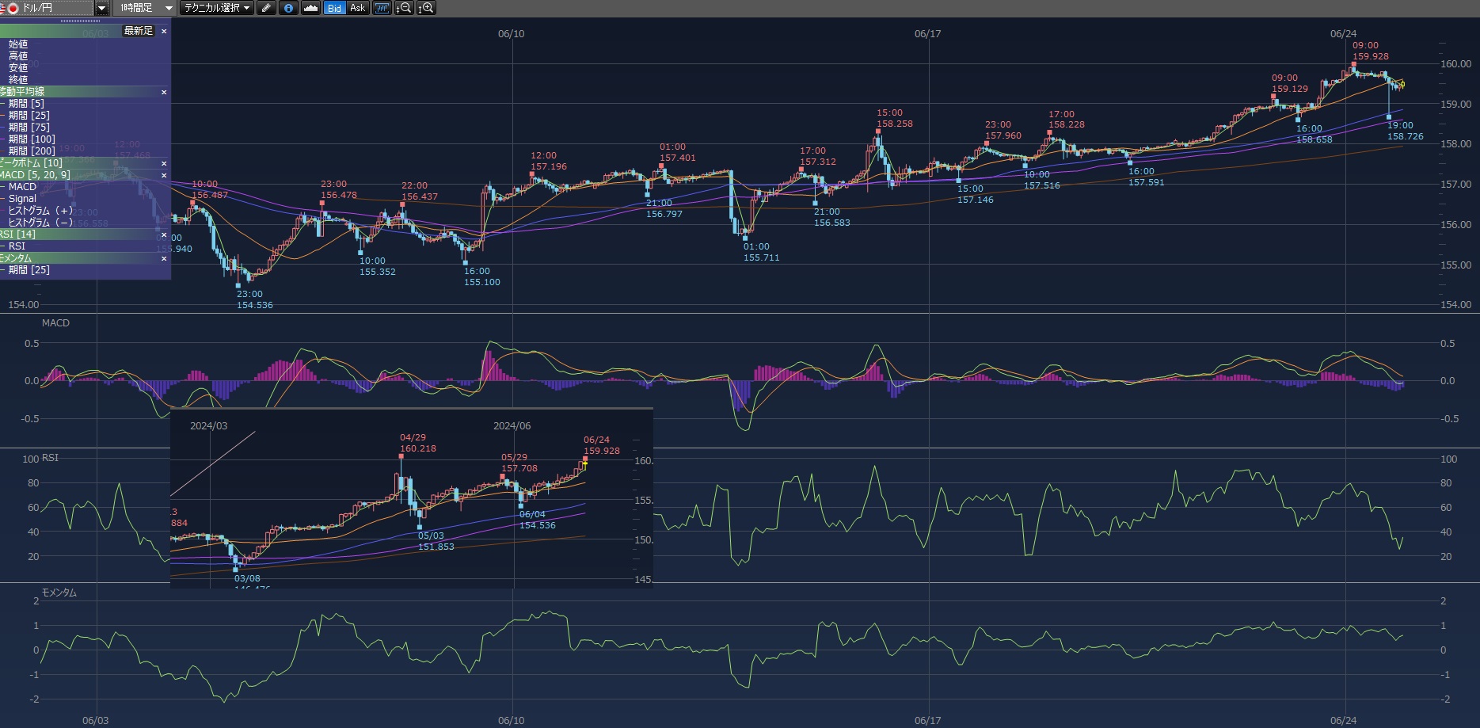Switch price display to Ask

357,8
